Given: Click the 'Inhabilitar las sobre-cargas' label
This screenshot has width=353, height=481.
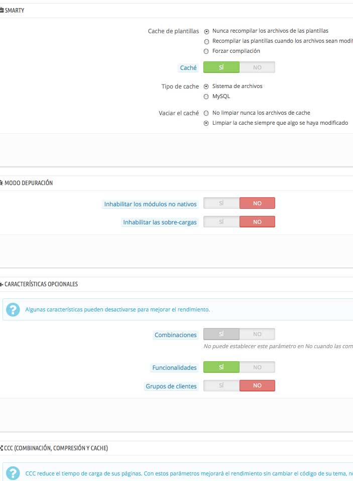Looking at the screenshot, I should click(160, 222).
